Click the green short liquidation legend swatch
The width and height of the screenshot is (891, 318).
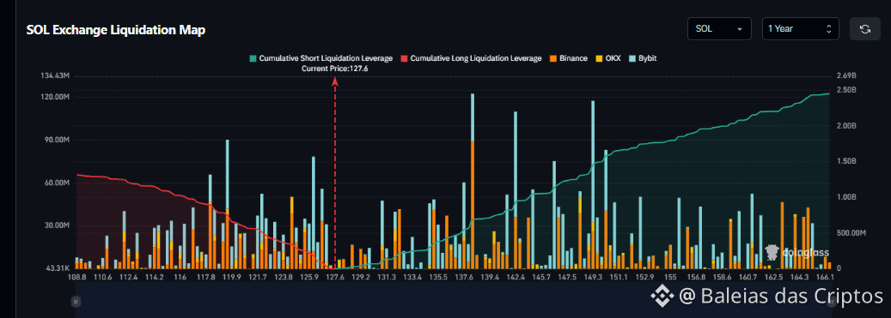pyautogui.click(x=253, y=58)
